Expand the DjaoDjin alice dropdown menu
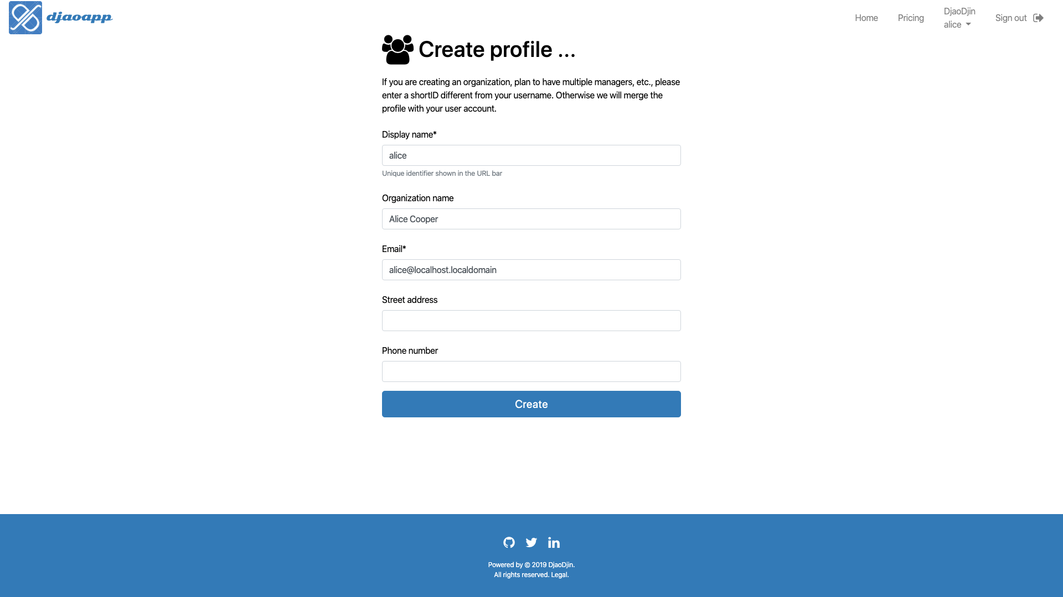This screenshot has width=1063, height=597. coord(959,18)
